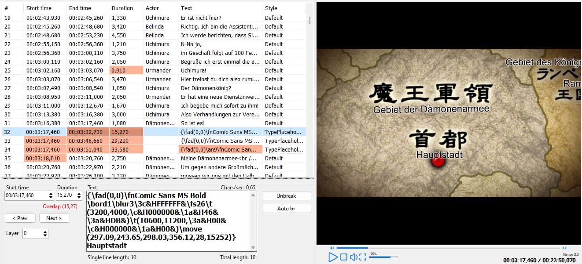
Task: Click the Start time column header
Action: click(x=45, y=8)
